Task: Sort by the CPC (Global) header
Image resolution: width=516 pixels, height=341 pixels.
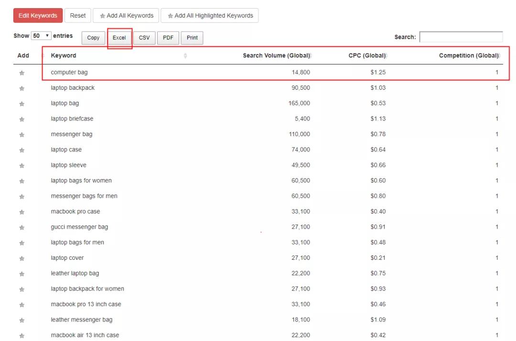Action: [367, 55]
